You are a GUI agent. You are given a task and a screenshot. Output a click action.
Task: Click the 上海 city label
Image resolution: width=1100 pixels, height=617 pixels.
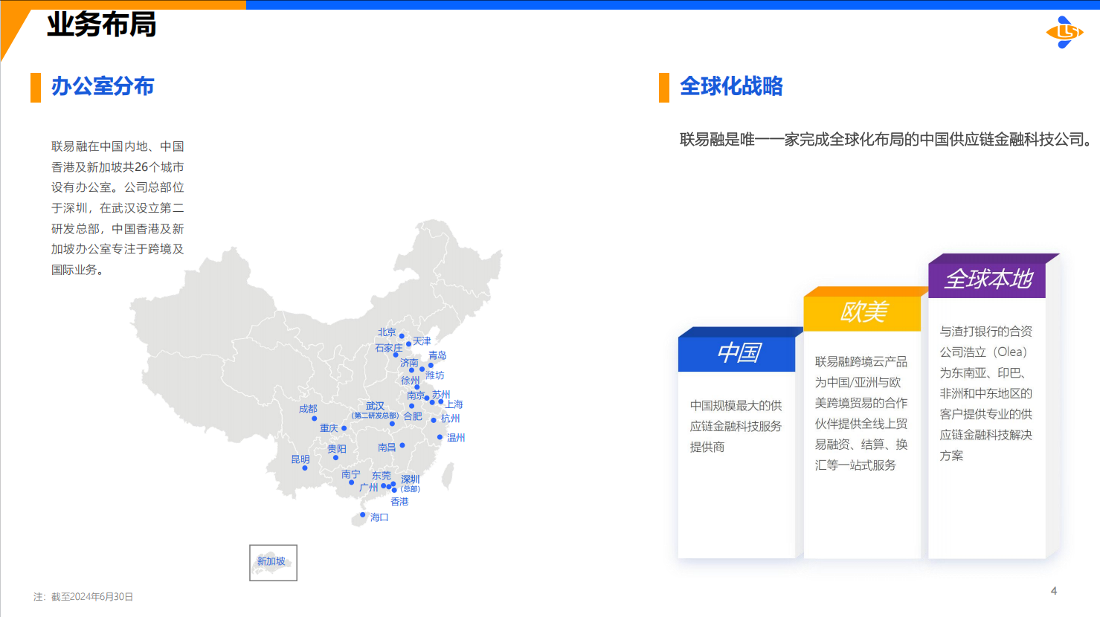(x=454, y=404)
